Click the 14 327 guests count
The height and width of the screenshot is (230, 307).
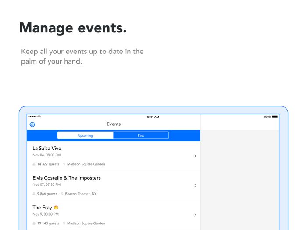48,164
